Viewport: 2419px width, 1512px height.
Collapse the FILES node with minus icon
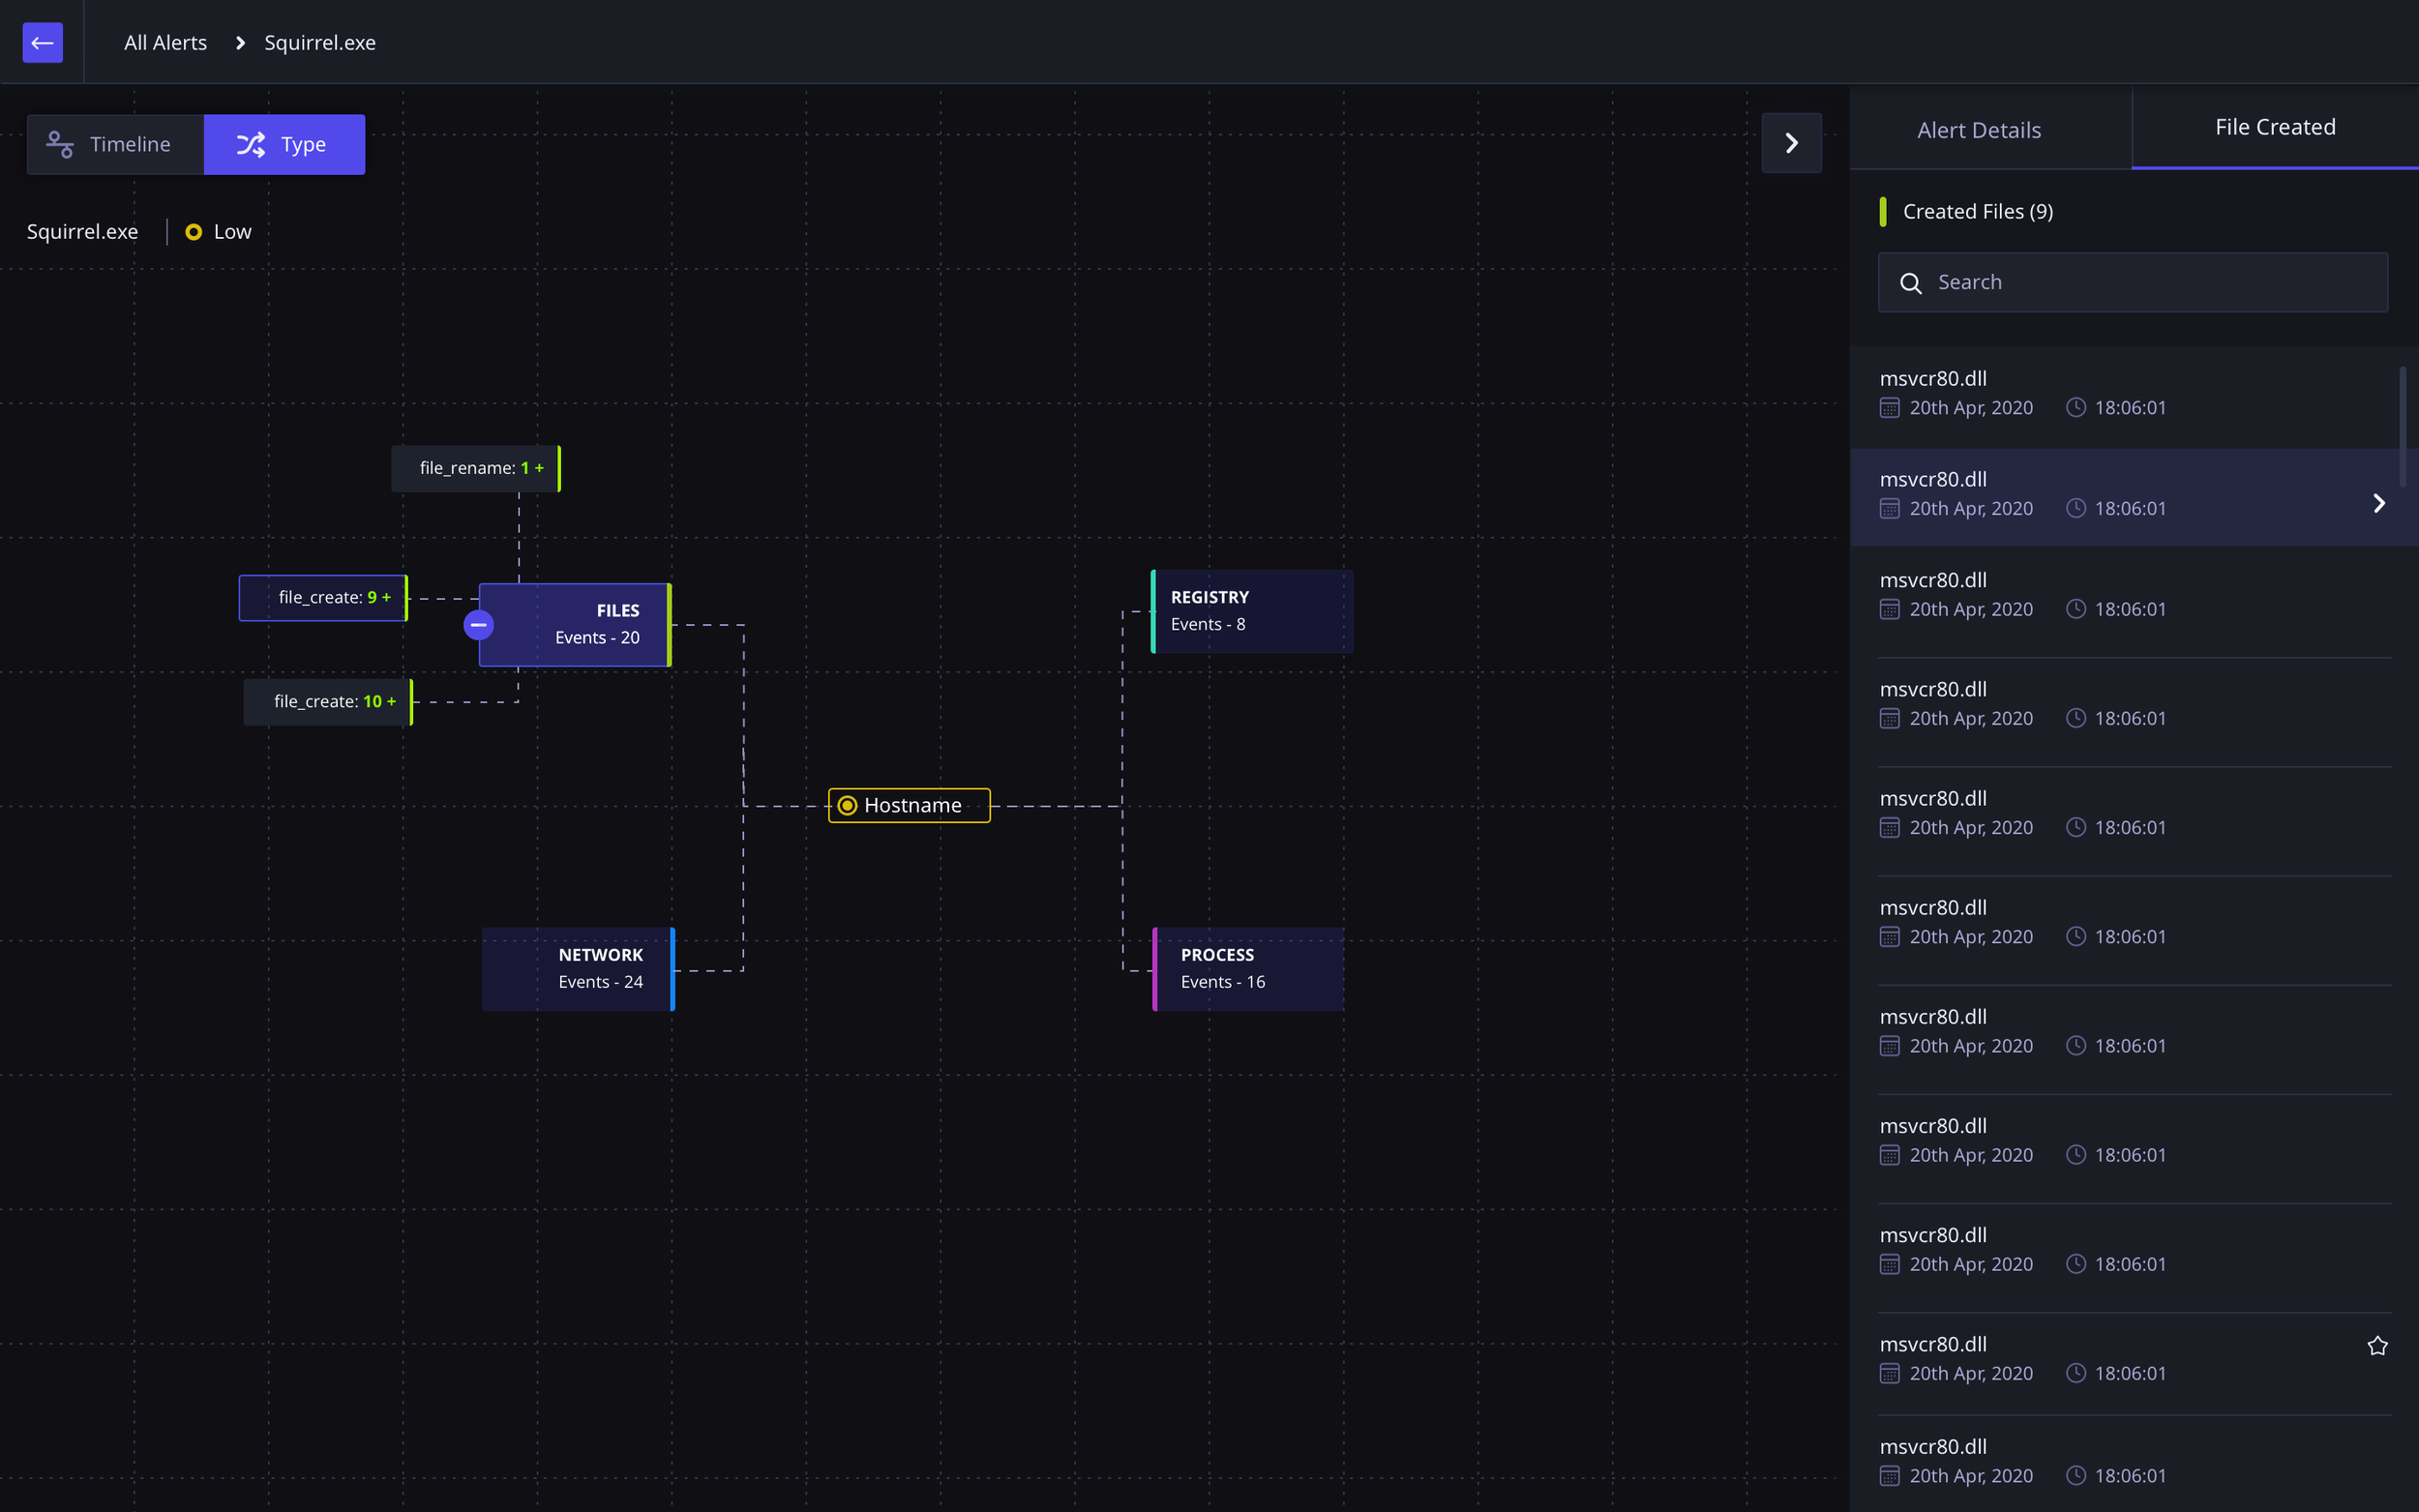478,625
